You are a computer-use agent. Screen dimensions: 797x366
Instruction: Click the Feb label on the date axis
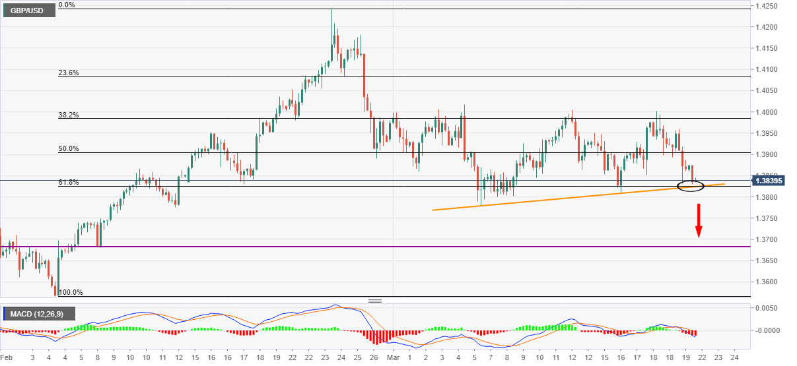pyautogui.click(x=6, y=357)
